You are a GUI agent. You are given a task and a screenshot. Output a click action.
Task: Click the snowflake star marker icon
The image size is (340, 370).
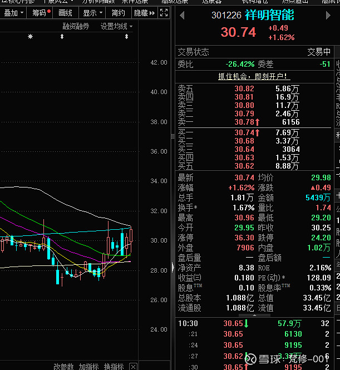(31, 37)
